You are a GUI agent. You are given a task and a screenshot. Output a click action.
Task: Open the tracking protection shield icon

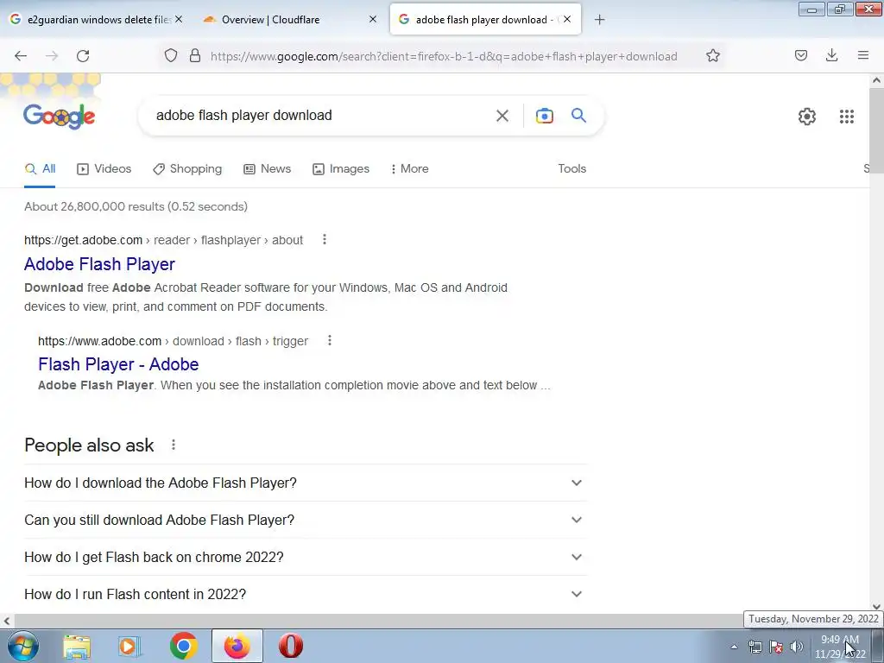point(171,56)
